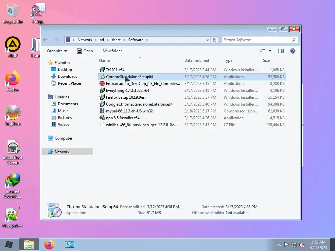This screenshot has height=251, width=335.
Task: Open the Pictures library
Action: coord(62,118)
